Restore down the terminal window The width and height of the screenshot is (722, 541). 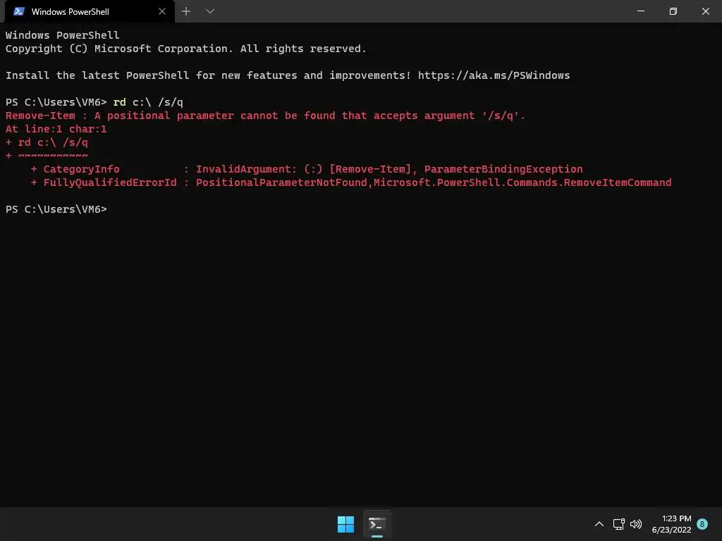tap(673, 11)
